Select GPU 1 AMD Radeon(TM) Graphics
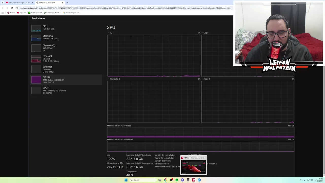 (67, 90)
